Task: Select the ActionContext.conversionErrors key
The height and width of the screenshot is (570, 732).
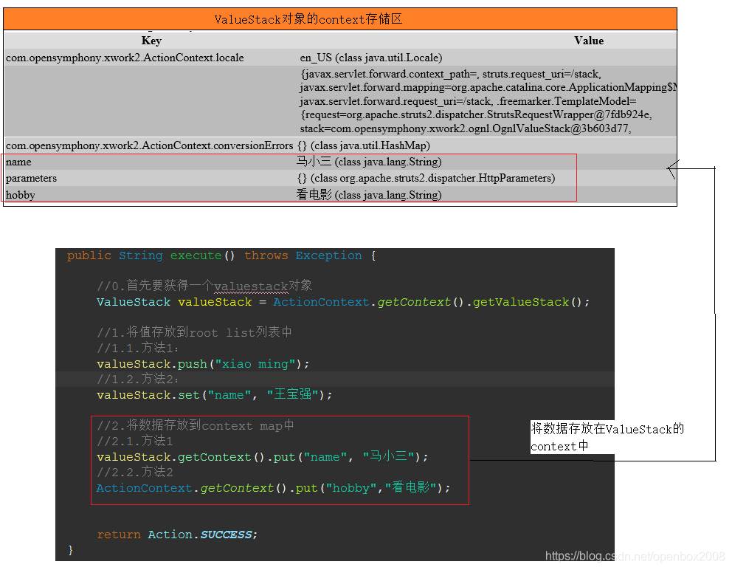Action: pos(149,145)
